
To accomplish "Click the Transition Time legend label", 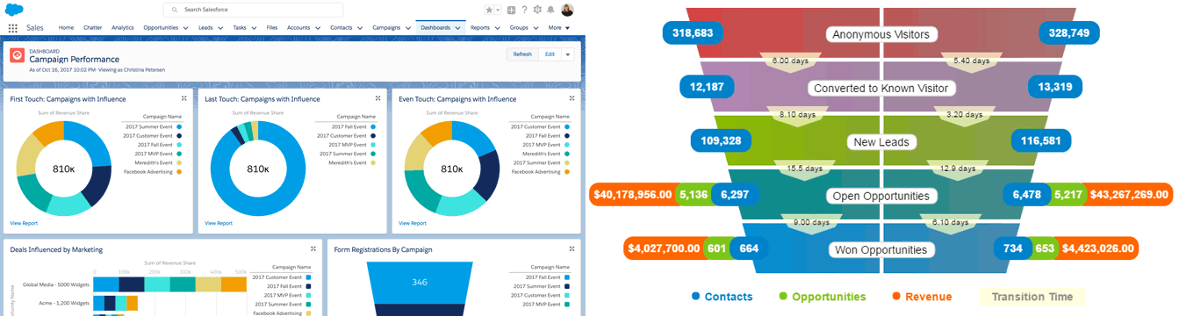I will click(1032, 297).
